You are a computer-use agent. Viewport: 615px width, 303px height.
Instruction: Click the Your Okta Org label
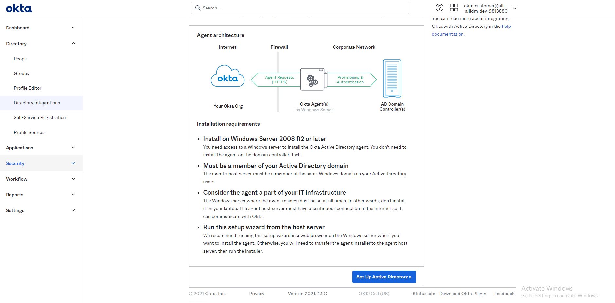point(228,106)
